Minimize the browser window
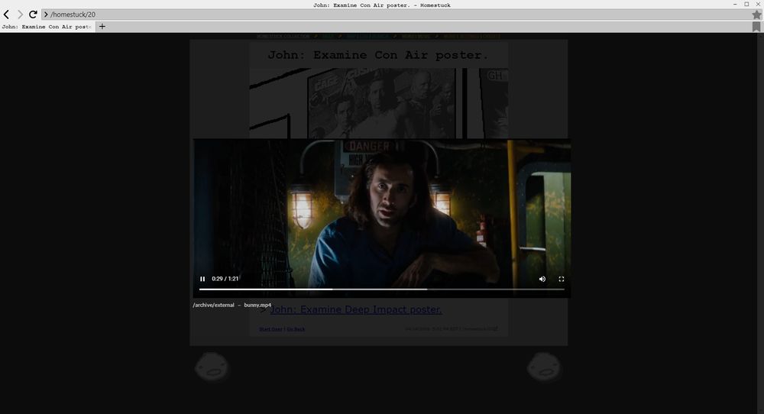Viewport: 764px width, 414px height. pos(735,5)
